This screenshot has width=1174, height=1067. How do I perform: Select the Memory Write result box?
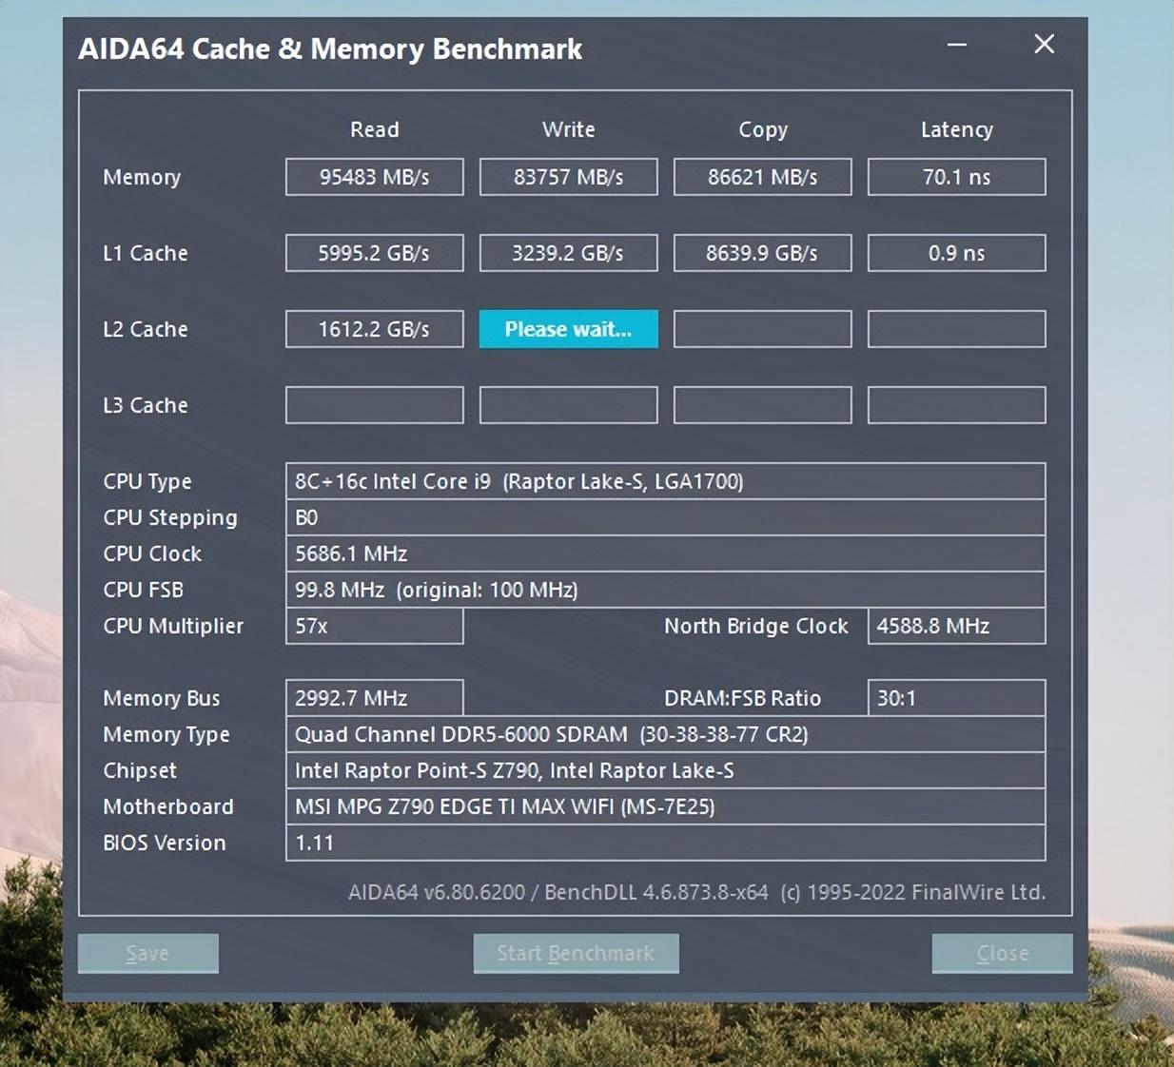[568, 177]
